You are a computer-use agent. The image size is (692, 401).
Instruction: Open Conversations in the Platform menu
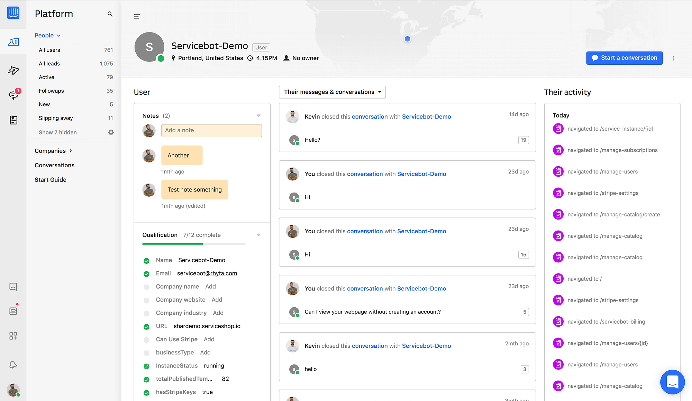pos(54,165)
